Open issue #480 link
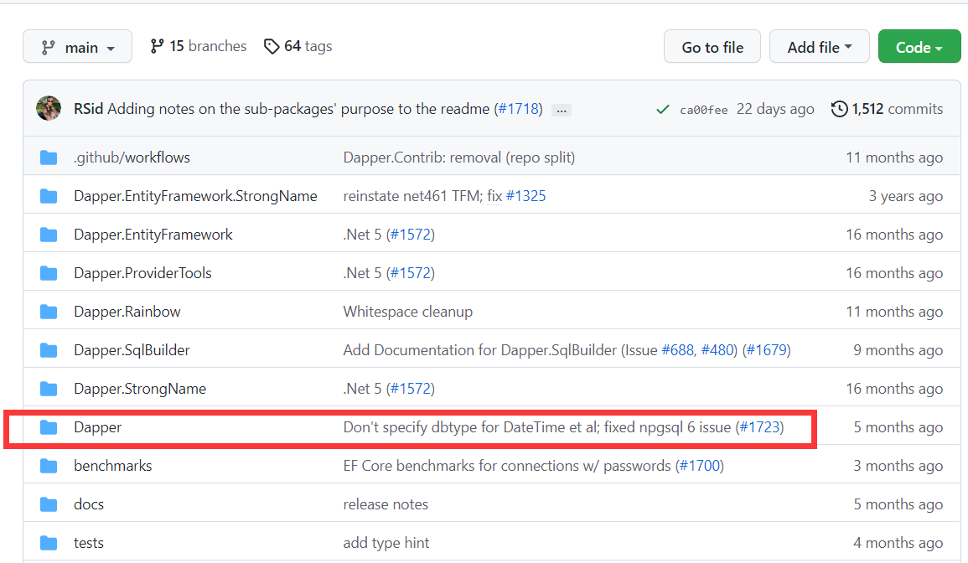The height and width of the screenshot is (563, 968). 717,350
